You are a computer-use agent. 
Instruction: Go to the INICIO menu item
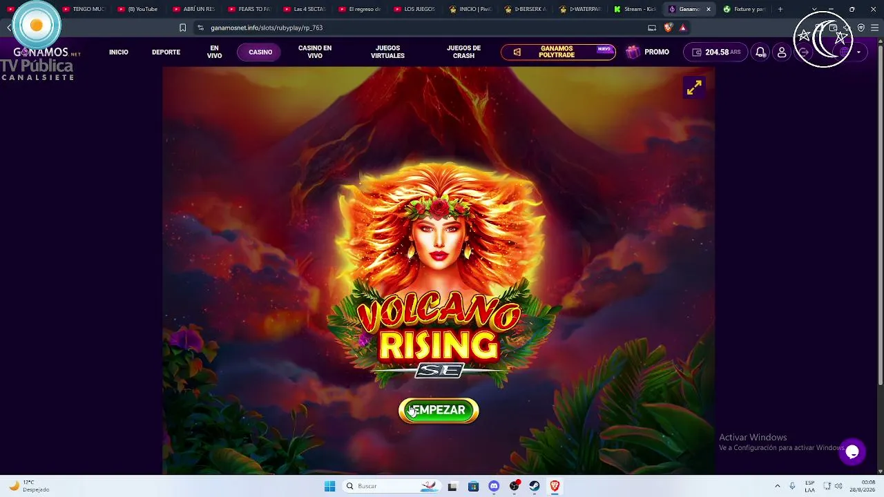(119, 52)
